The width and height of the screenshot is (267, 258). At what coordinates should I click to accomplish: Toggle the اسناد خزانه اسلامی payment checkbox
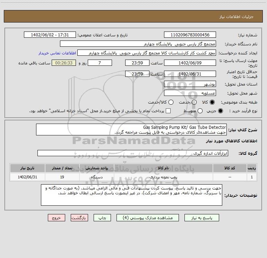168,111
